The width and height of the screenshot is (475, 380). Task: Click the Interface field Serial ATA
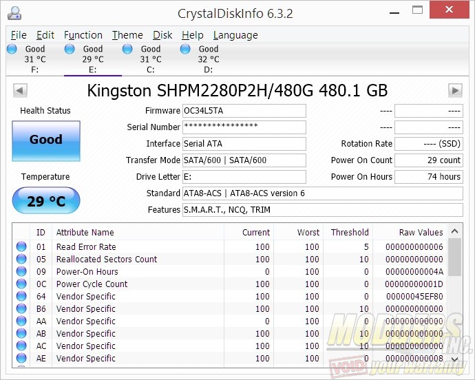coord(244,144)
